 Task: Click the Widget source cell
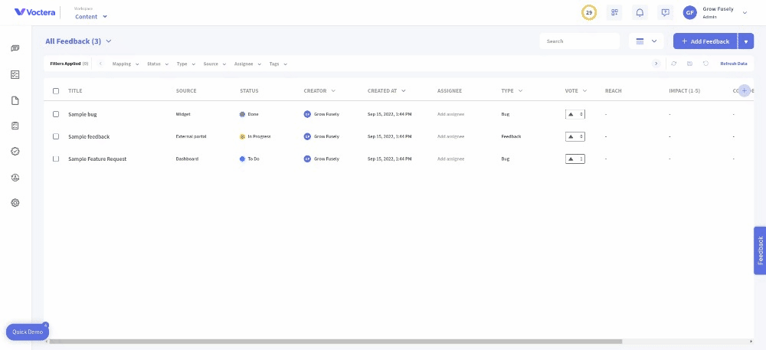pyautogui.click(x=183, y=114)
